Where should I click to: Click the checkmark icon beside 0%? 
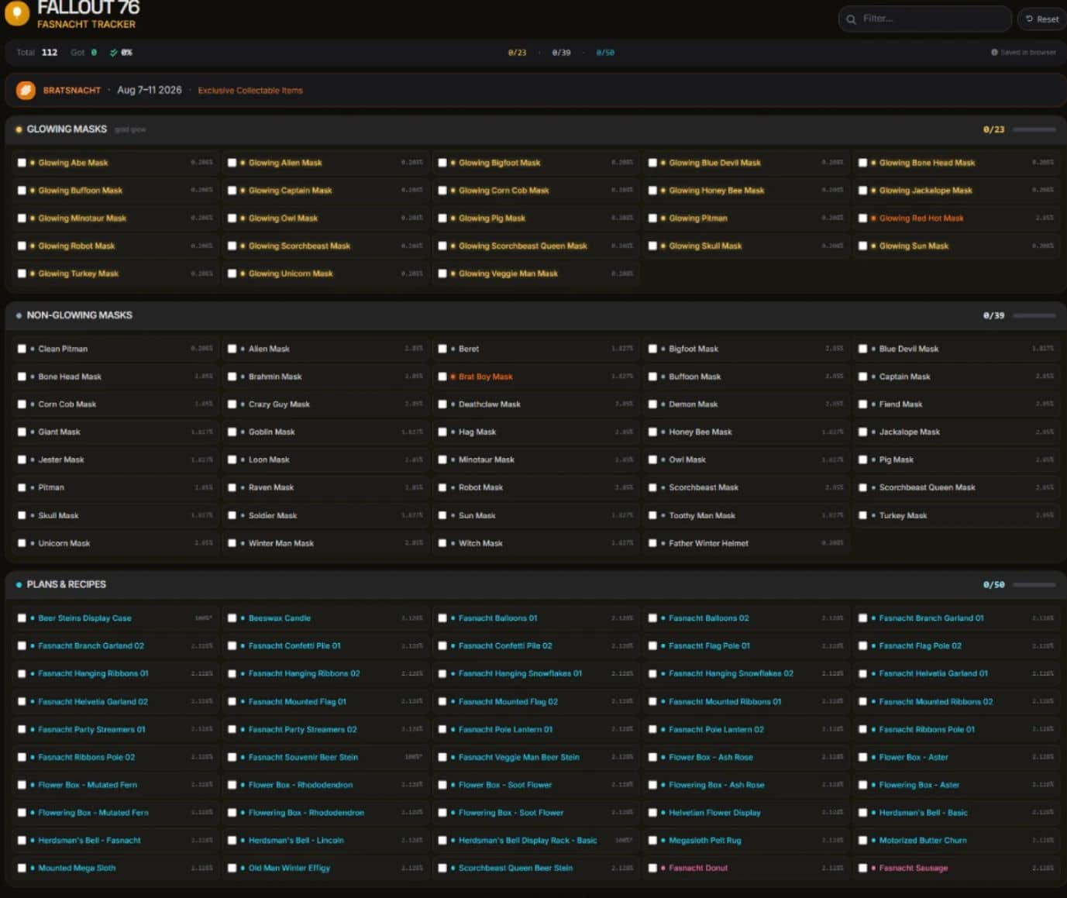[x=113, y=53]
